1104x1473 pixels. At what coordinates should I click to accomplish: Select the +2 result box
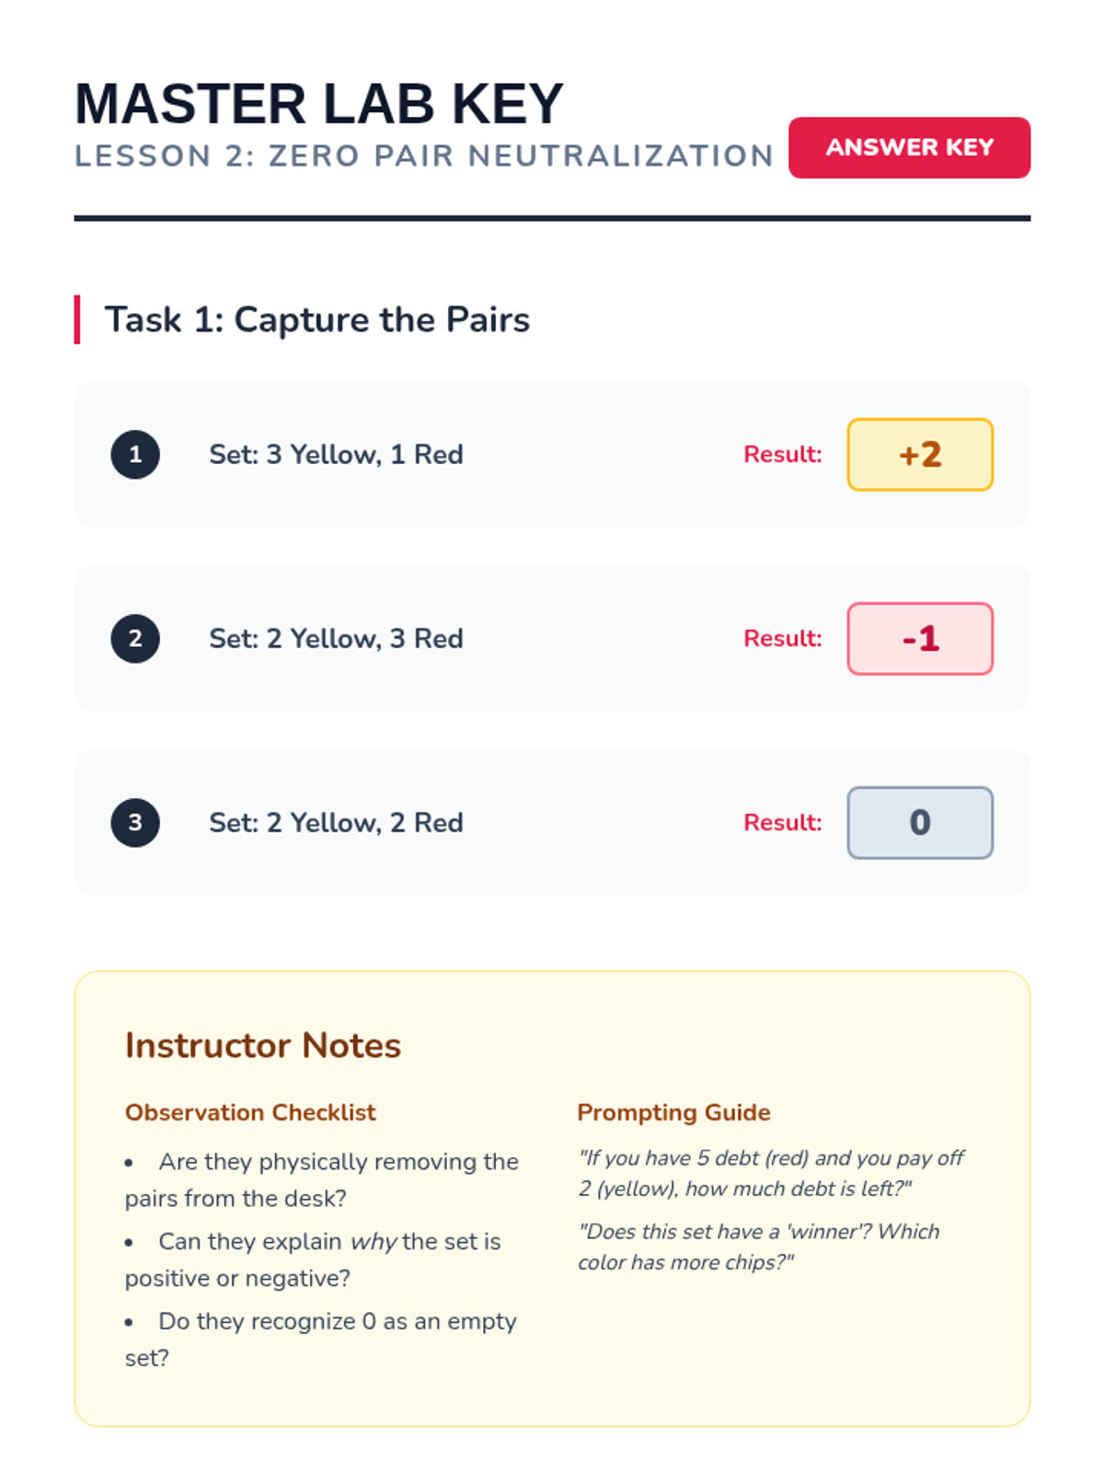coord(920,455)
